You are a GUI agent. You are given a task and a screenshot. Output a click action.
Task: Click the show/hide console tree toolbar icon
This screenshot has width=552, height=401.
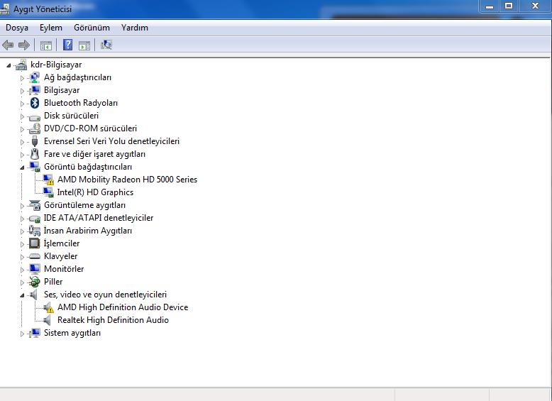point(46,45)
